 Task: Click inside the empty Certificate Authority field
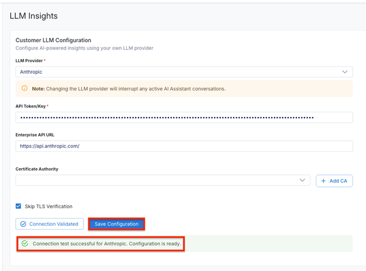152,181
